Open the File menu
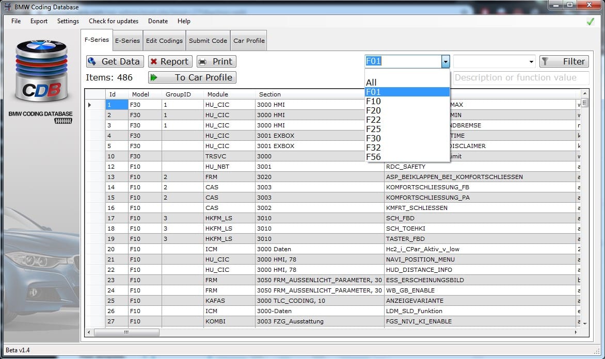 tap(16, 21)
